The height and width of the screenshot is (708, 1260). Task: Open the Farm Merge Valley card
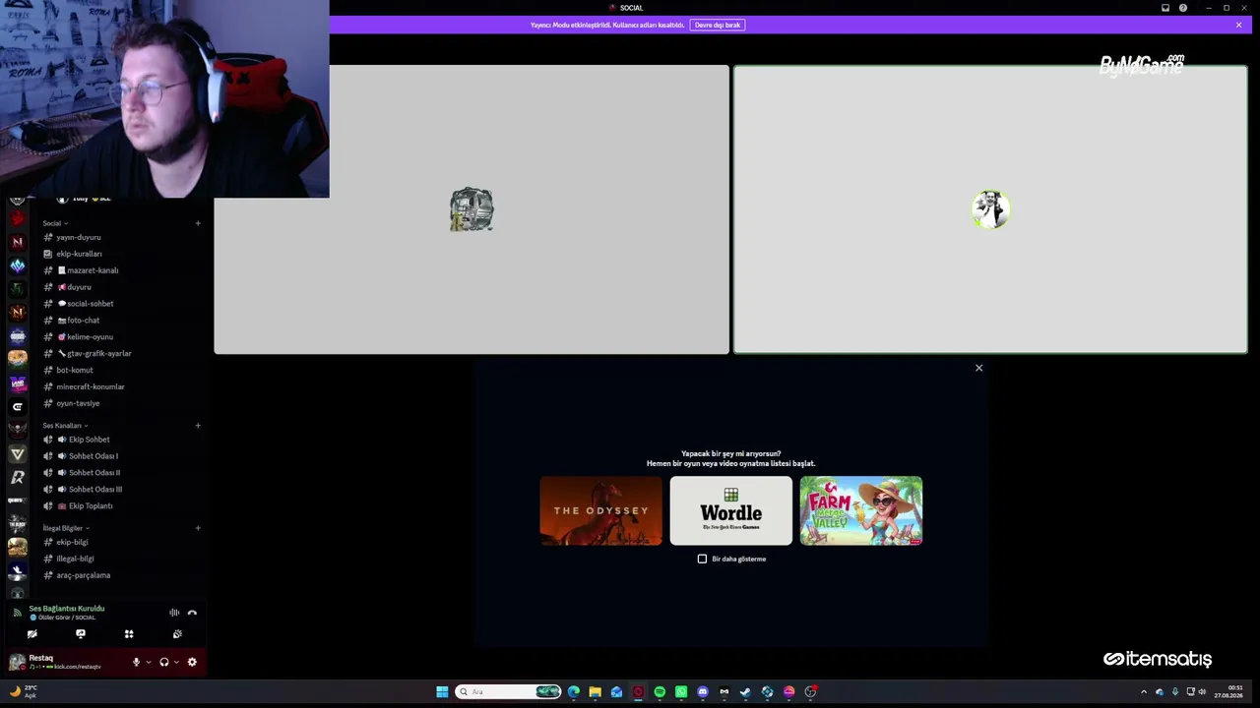coord(861,510)
